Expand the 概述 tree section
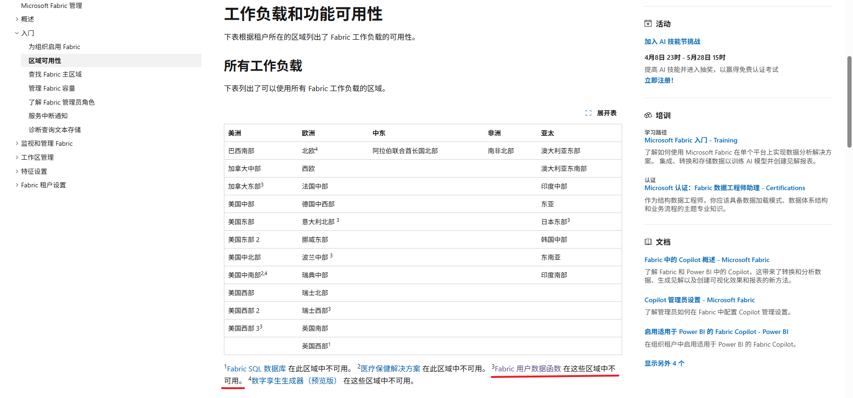The image size is (853, 398). (17, 19)
